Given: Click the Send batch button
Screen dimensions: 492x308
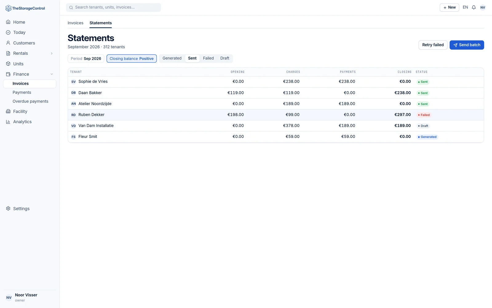Looking at the screenshot, I should coord(467,45).
